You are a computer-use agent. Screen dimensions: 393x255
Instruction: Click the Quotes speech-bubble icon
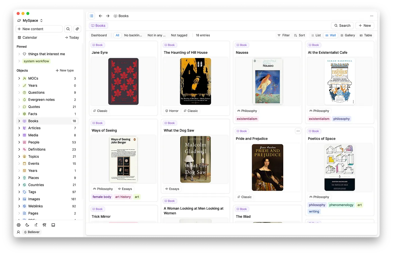point(24,107)
